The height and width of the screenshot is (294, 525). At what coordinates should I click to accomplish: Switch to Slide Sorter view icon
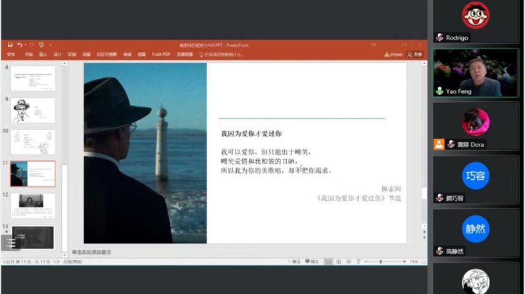click(338, 262)
